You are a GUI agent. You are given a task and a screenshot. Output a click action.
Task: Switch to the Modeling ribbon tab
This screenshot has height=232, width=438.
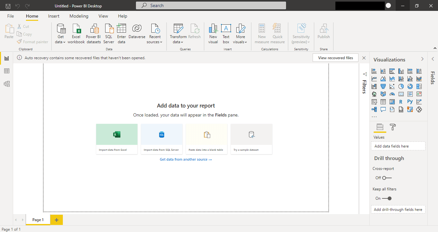(x=79, y=16)
